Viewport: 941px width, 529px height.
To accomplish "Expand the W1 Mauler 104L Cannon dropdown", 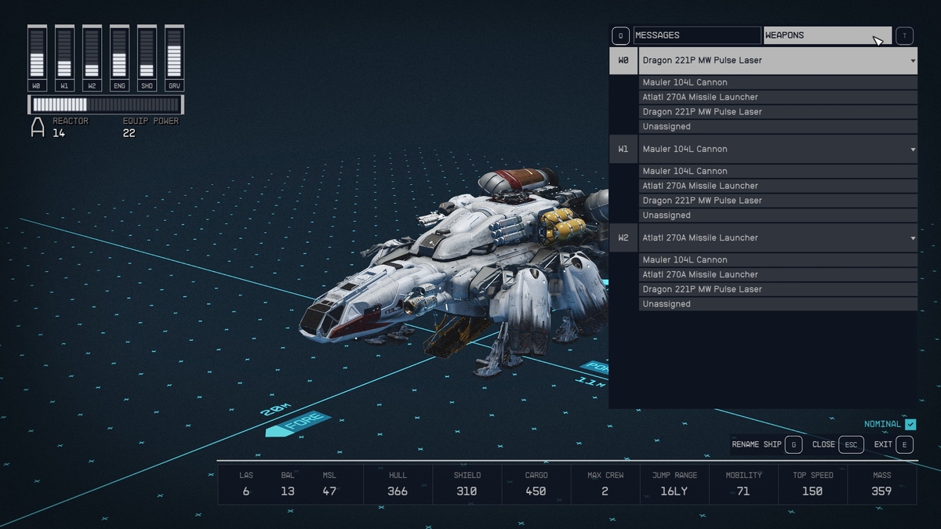I will point(778,149).
